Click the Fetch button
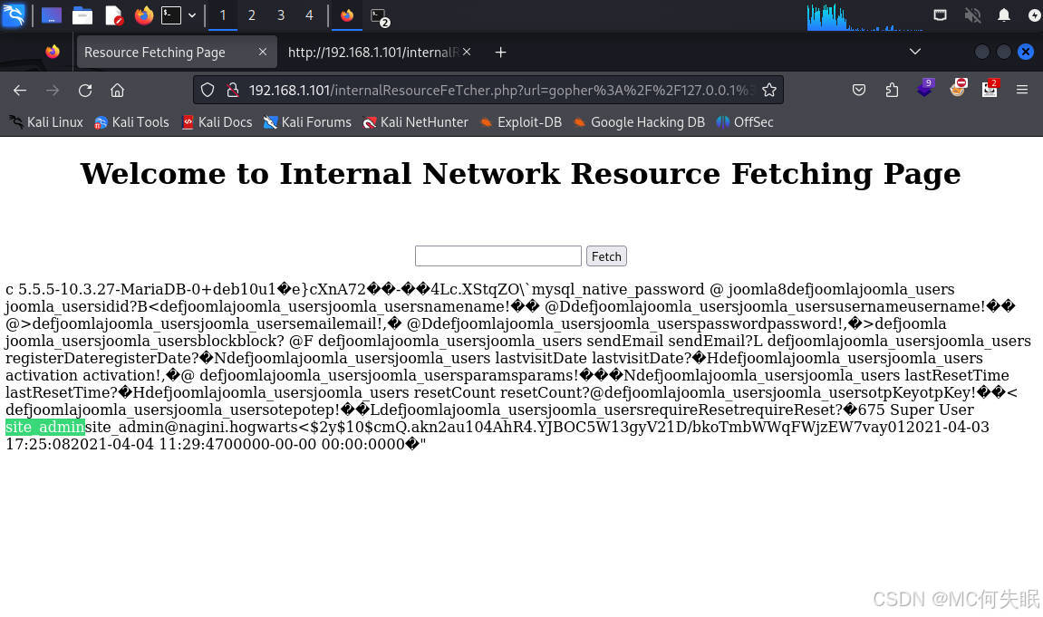Screen dimensions: 1043x617 click(606, 256)
